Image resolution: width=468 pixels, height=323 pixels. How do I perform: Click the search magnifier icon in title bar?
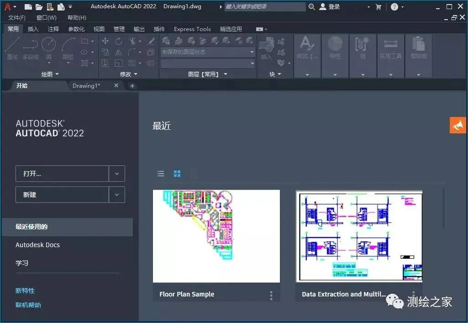[311, 6]
